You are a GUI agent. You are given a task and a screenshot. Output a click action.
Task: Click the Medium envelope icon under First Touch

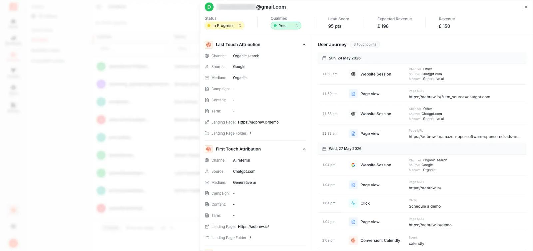click(207, 183)
